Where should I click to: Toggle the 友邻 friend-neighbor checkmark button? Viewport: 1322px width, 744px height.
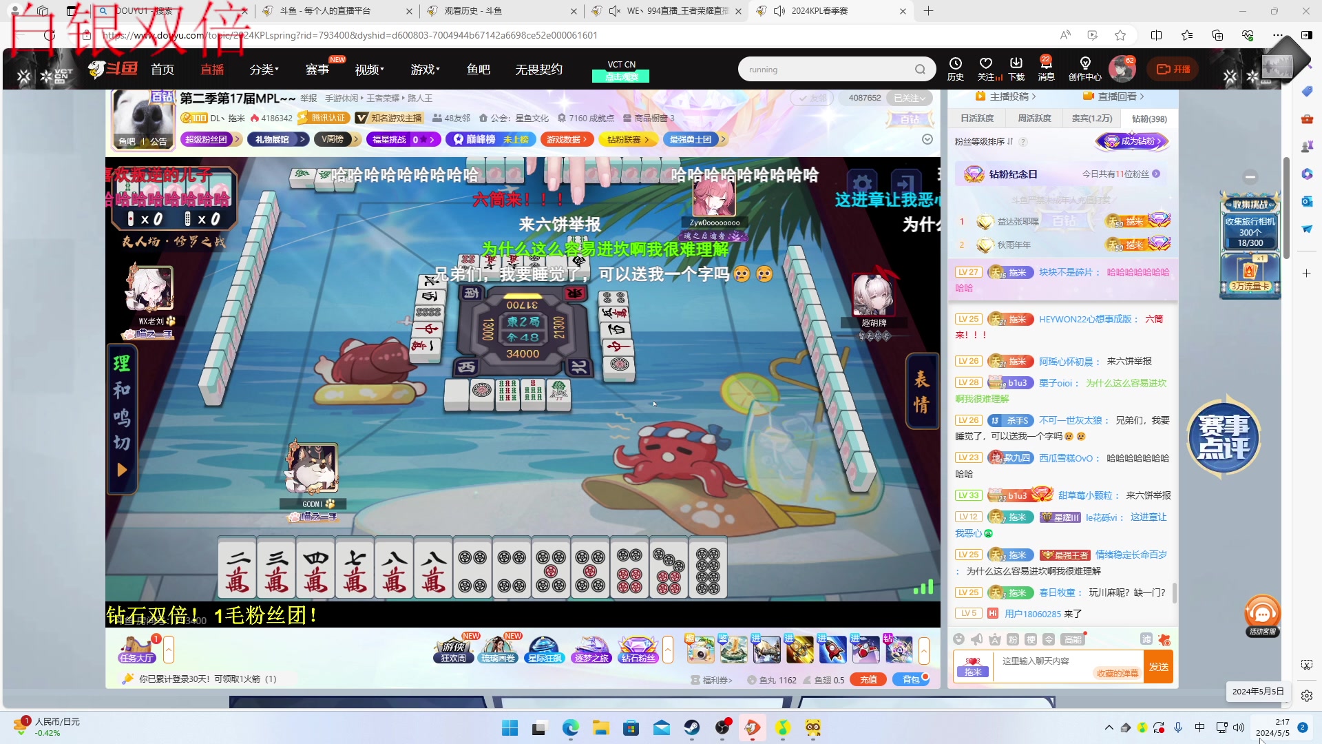point(811,98)
